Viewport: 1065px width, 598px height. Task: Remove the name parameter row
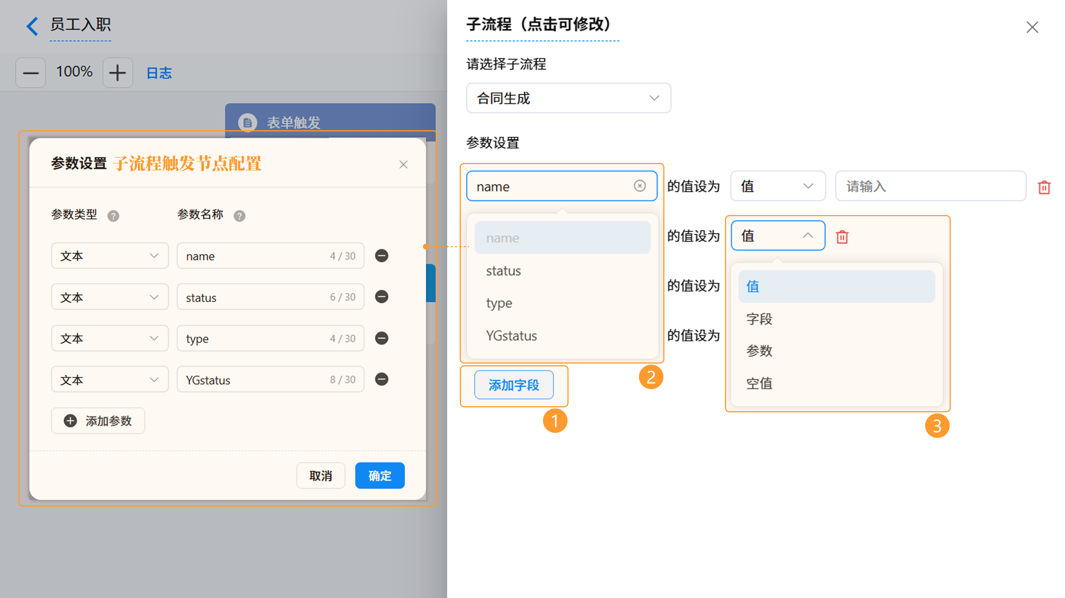coord(382,256)
